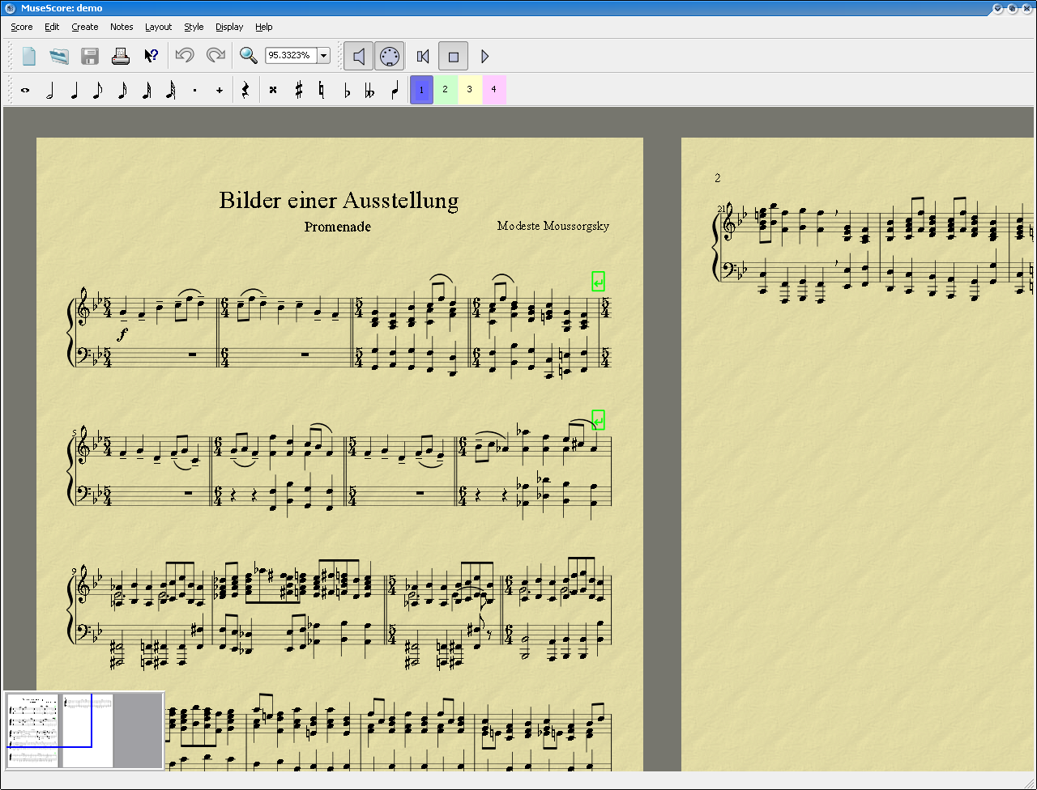Viewport: 1037px width, 790px height.
Task: Add an augmentation dot to the note
Action: point(195,91)
